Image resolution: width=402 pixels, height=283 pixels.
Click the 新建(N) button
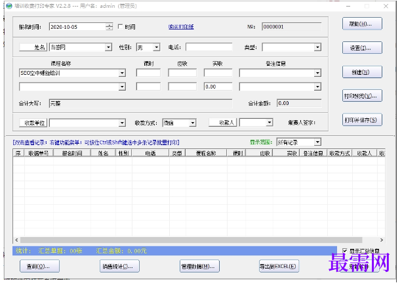[362, 72]
